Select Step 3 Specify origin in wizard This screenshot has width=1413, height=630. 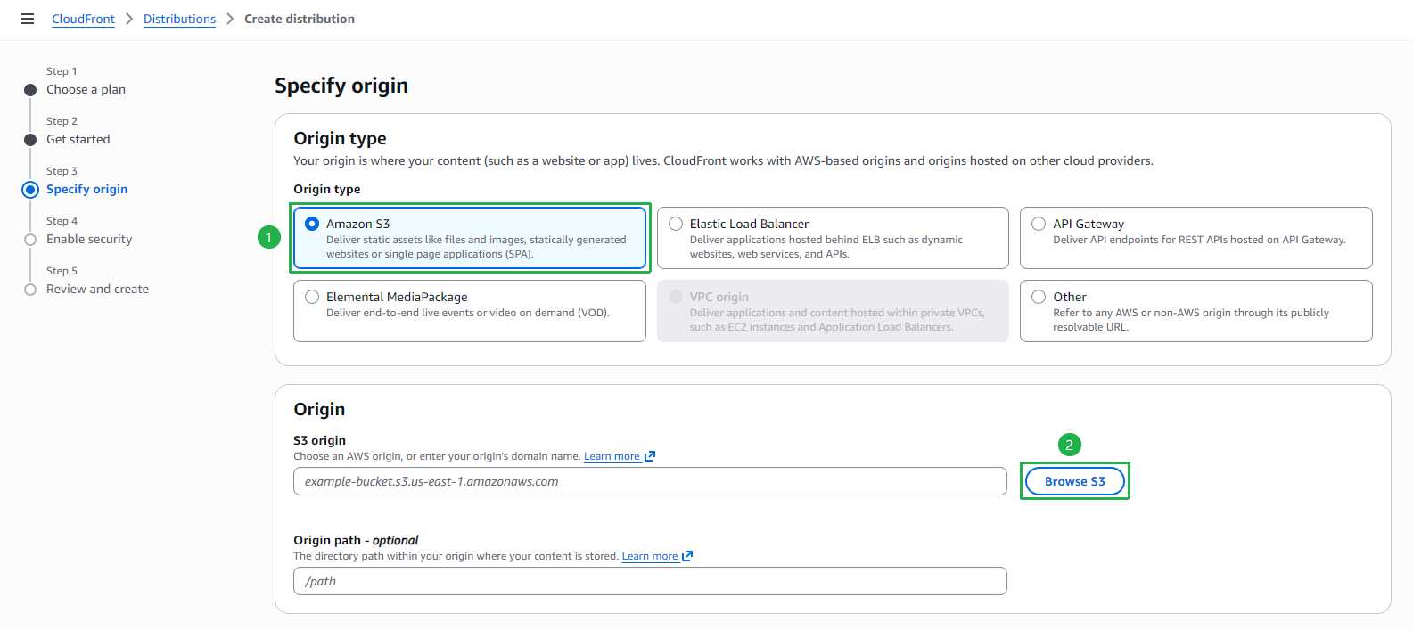pos(86,189)
